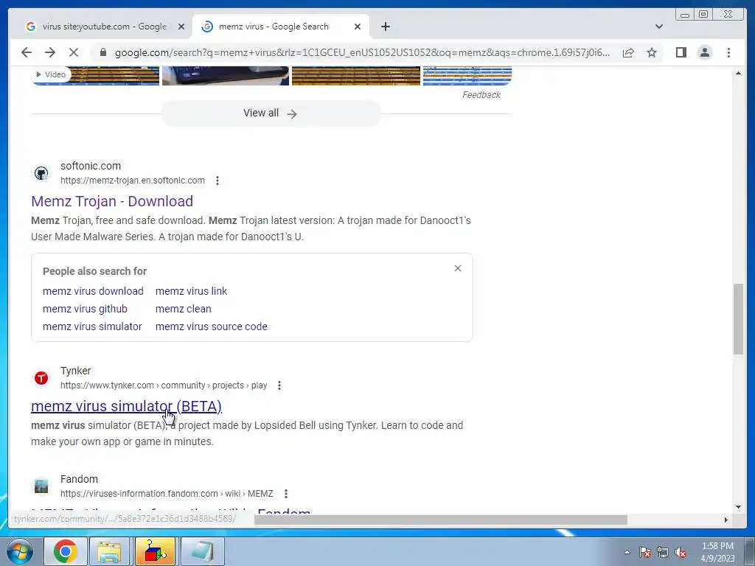Screen dimensions: 755x566
Task: Click the lock site info icon
Action: tap(102, 52)
